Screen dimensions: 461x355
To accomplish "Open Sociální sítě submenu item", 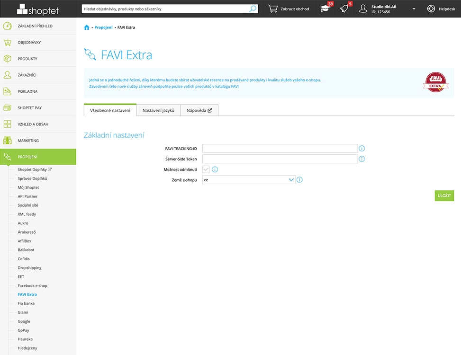I will [x=28, y=205].
